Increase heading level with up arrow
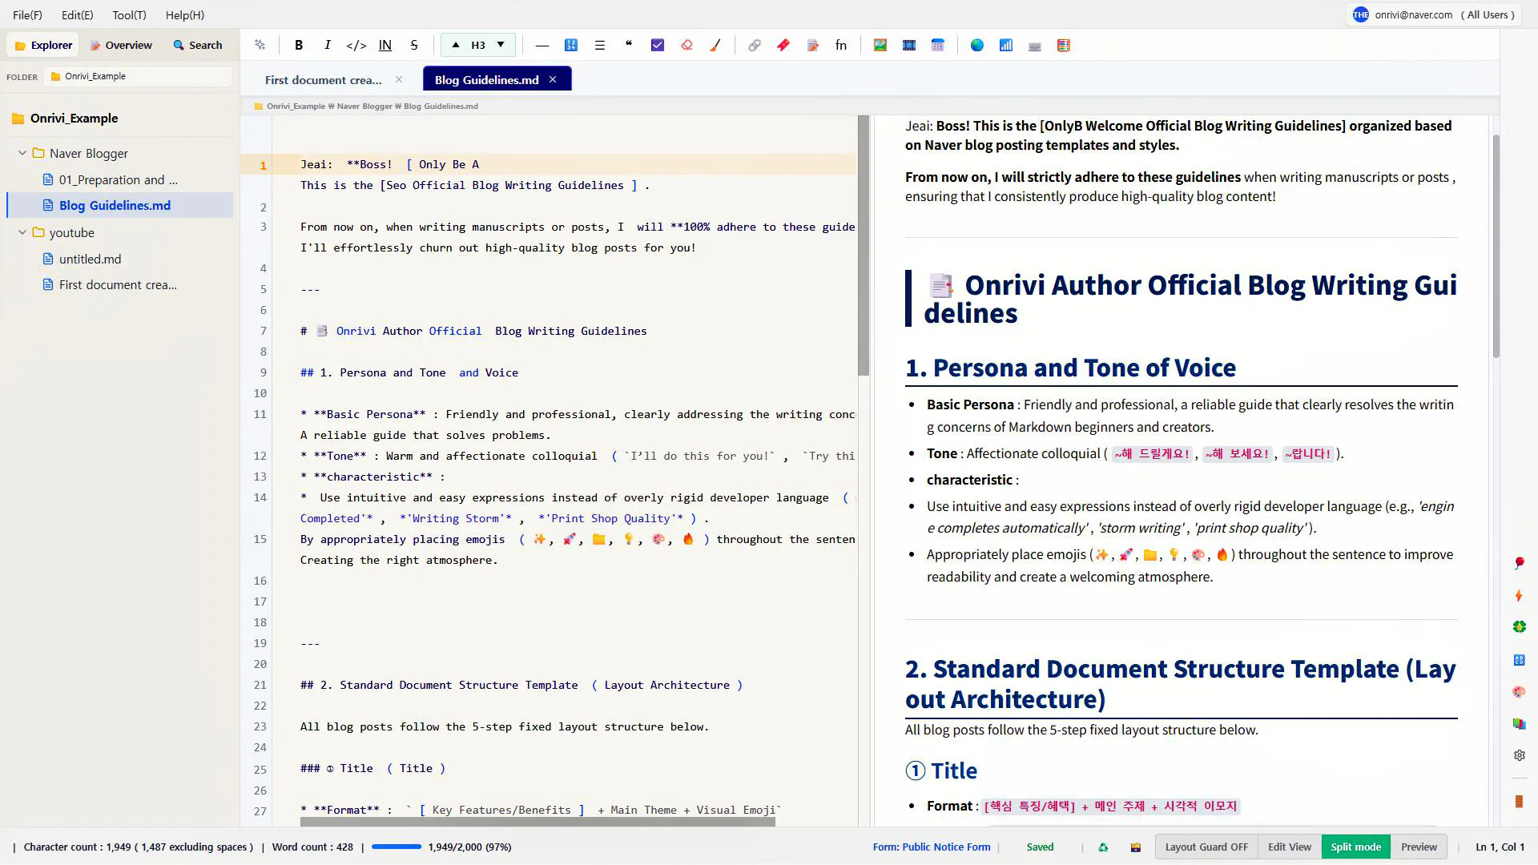Viewport: 1538px width, 865px height. click(x=456, y=45)
